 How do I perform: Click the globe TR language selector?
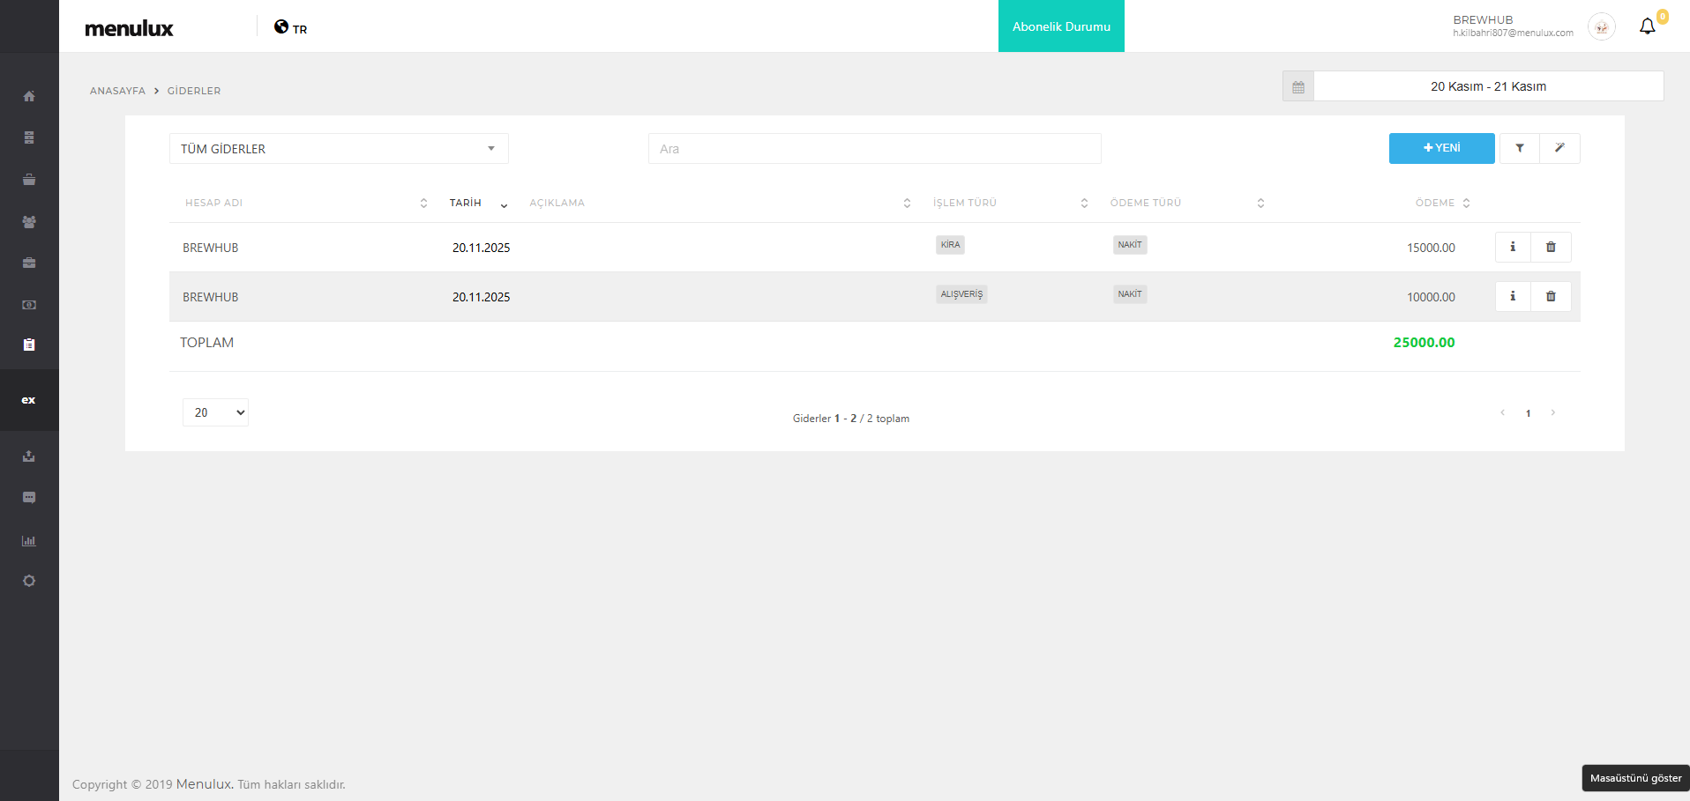[290, 27]
